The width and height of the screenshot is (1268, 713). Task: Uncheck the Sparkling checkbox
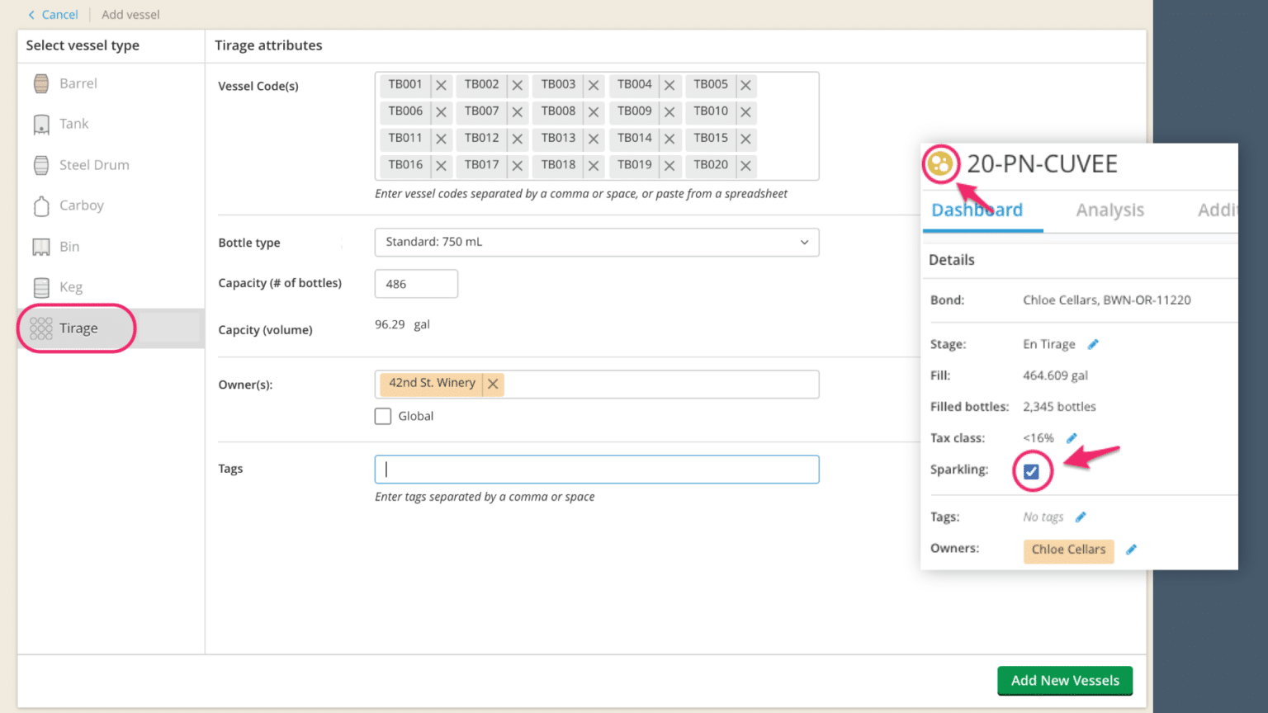coord(1031,471)
